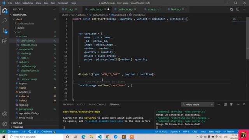This screenshot has height=140, width=249.
Task: Open the Source Control view
Action: (5, 31)
